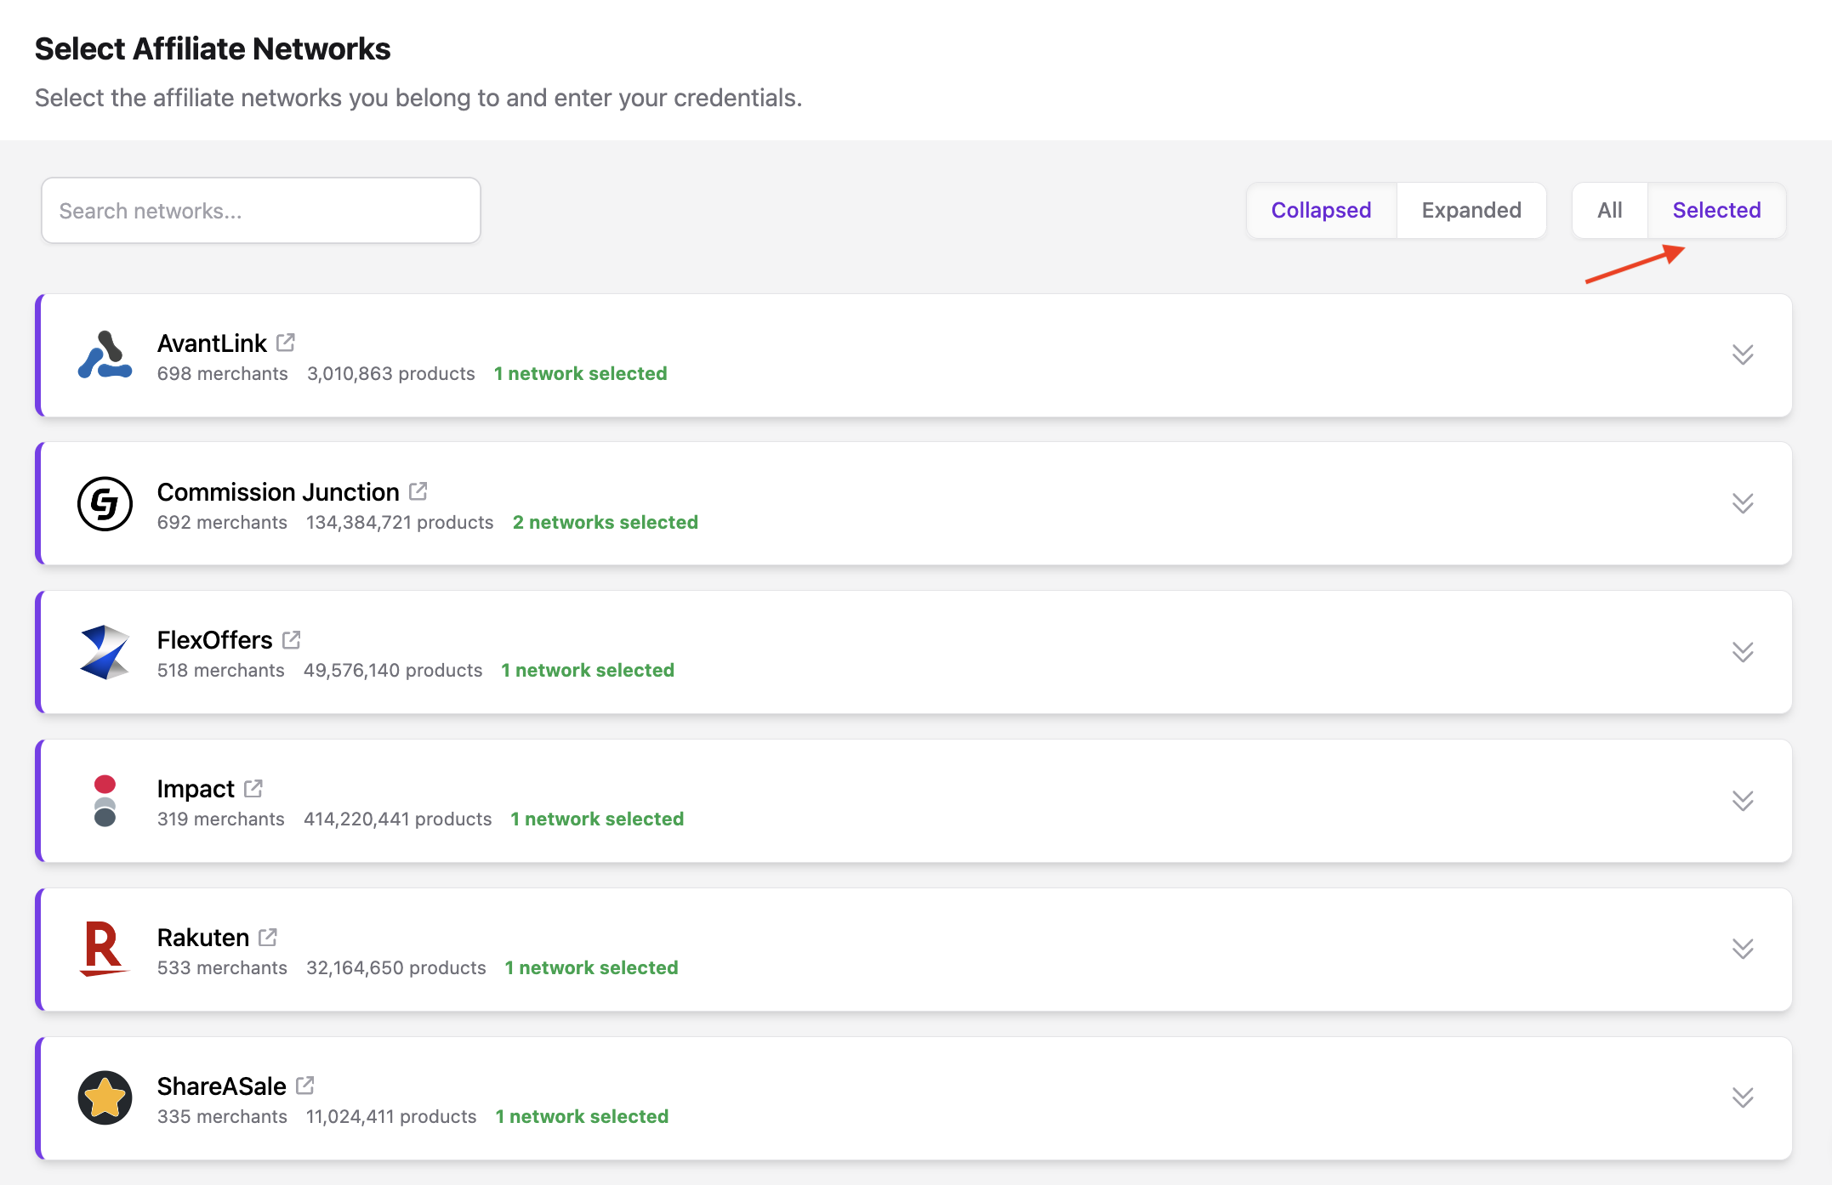Expand the ShareASale row chevron
This screenshot has height=1185, width=1832.
pos(1743,1097)
